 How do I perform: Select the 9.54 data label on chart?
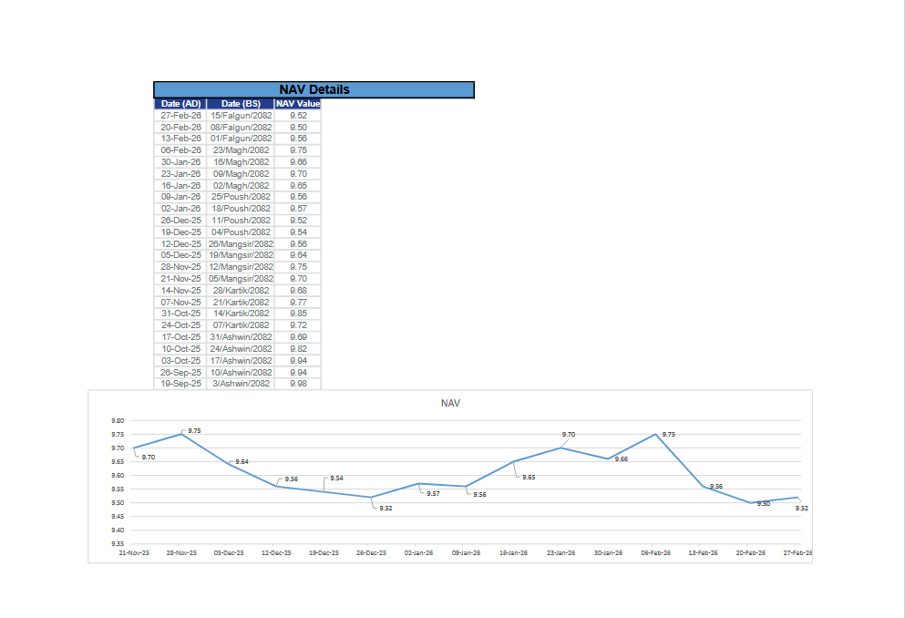click(x=336, y=478)
